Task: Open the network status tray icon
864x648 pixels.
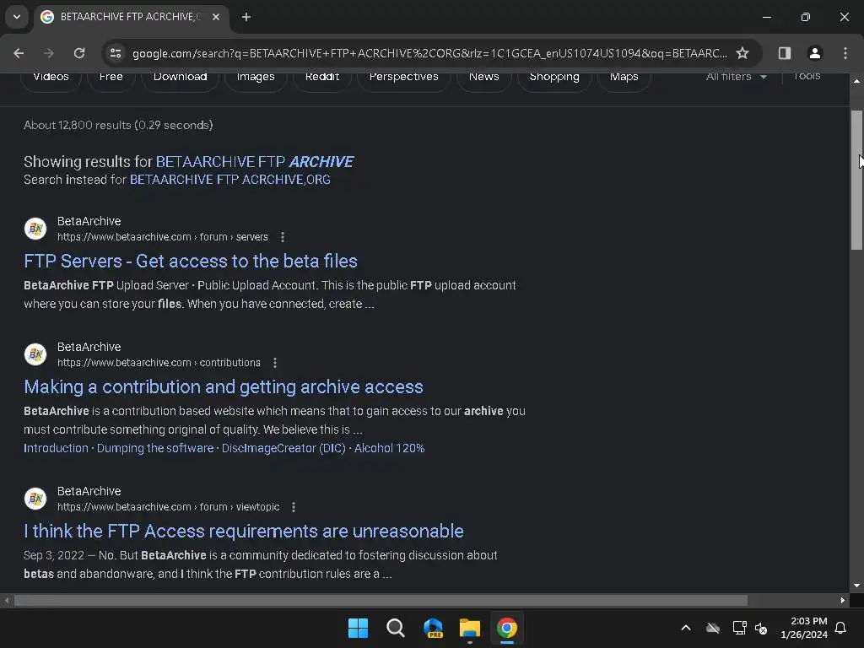Action: pyautogui.click(x=739, y=628)
